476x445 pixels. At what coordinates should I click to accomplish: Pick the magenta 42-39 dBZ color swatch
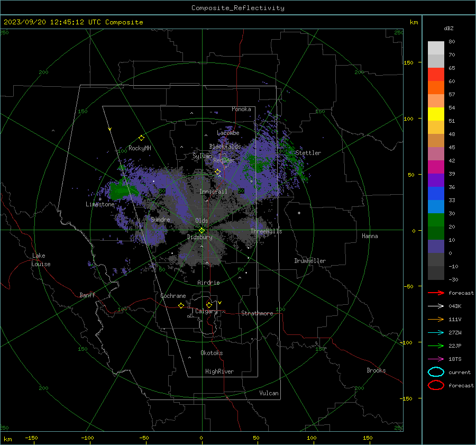click(x=436, y=167)
